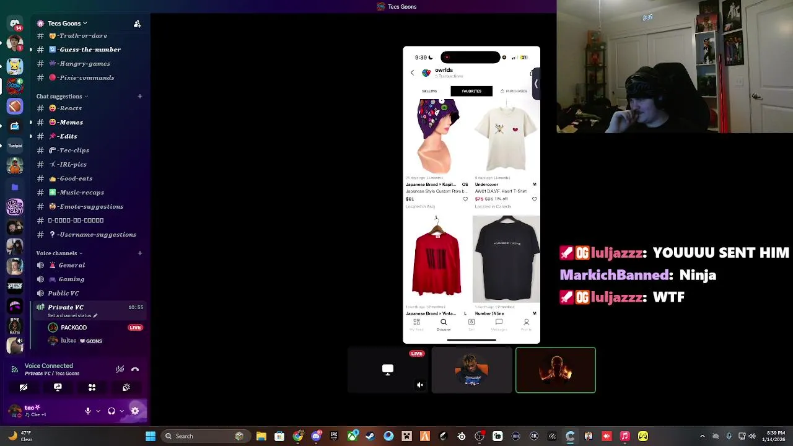Open the IRL-pics channel
This screenshot has width=793, height=446.
[x=90, y=164]
